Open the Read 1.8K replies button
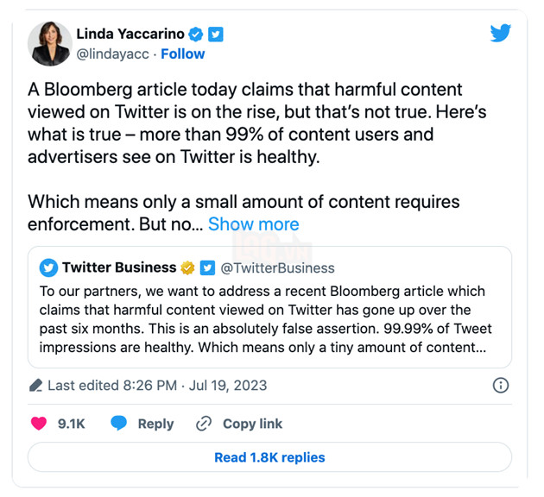This screenshot has height=497, width=544. (x=269, y=457)
